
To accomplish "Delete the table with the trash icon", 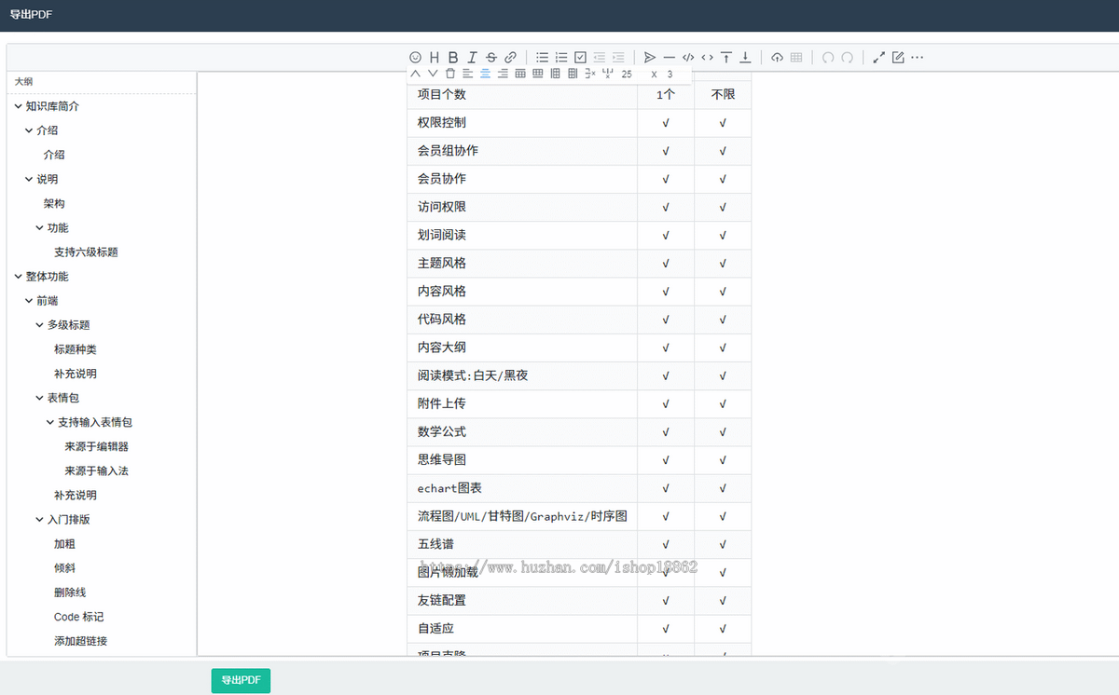I will coord(450,74).
